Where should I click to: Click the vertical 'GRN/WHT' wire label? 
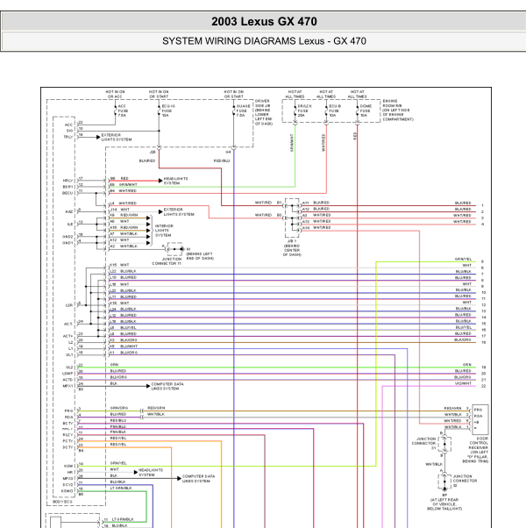click(292, 143)
